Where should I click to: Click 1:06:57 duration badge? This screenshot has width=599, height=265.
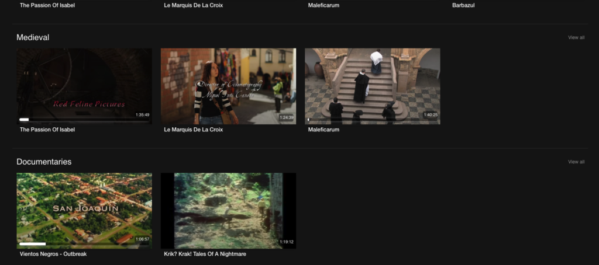142,239
